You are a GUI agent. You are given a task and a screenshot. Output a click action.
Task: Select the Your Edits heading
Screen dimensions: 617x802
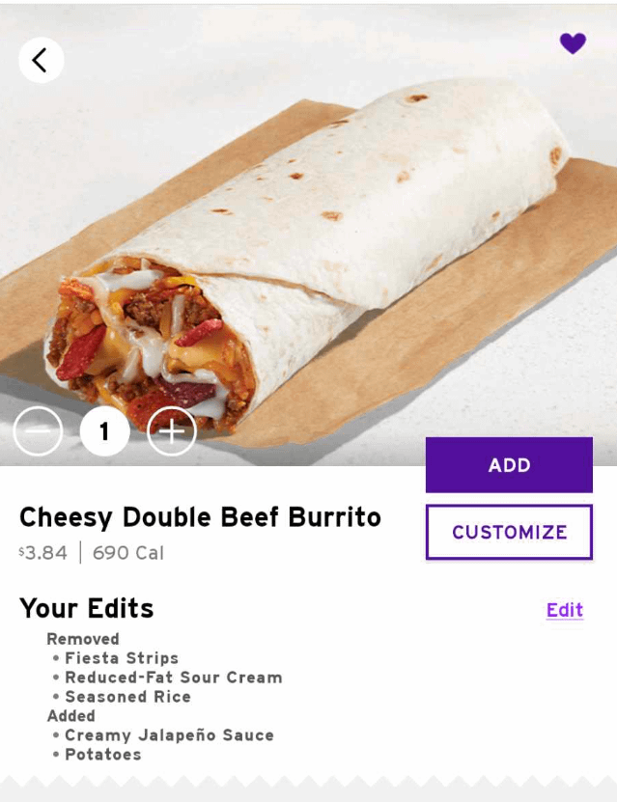coord(87,608)
